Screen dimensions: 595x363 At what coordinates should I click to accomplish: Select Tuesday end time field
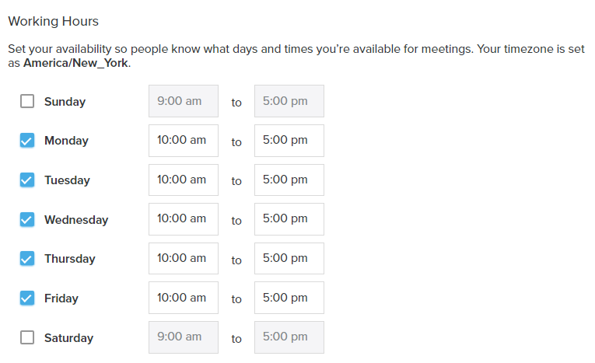[x=289, y=180]
